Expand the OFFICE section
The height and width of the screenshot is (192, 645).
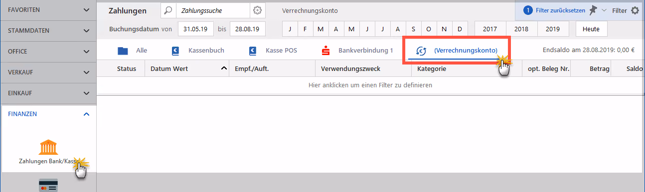point(48,51)
